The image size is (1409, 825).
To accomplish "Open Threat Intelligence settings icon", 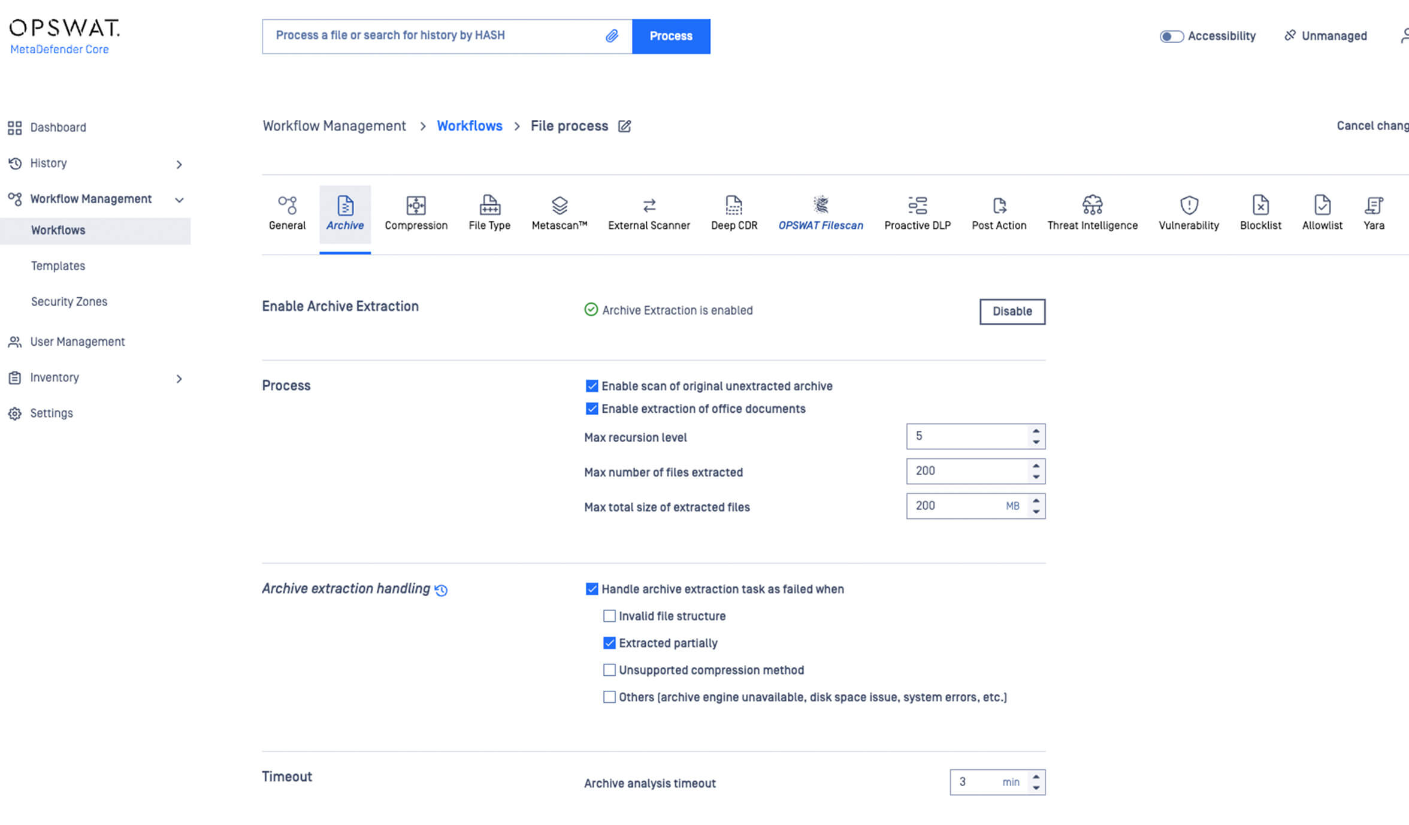I will tap(1092, 205).
